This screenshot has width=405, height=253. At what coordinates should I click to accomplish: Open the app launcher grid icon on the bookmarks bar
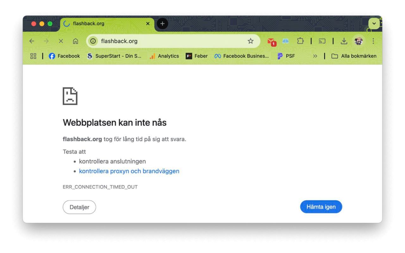tap(33, 56)
